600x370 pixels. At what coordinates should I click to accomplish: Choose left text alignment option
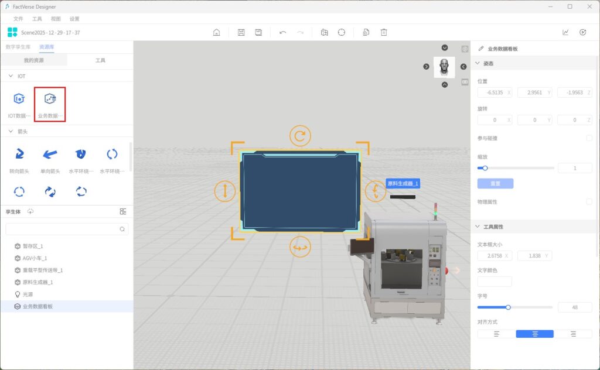(496, 334)
